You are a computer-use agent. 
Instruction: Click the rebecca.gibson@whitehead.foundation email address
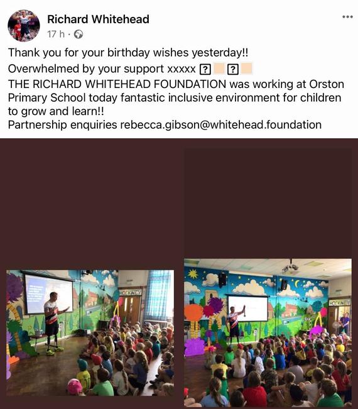[221, 124]
